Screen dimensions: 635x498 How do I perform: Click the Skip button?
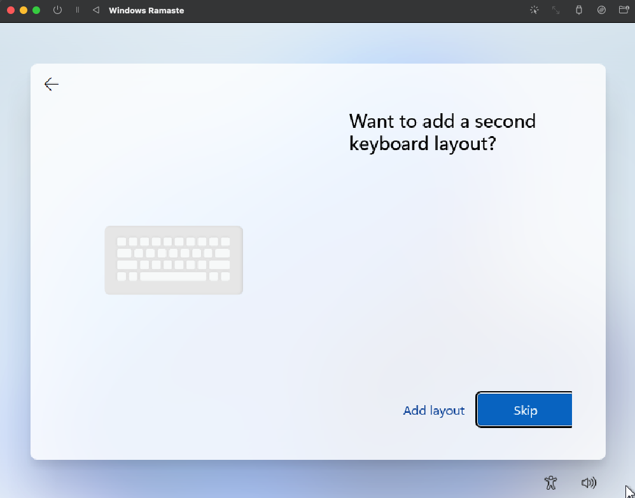pos(524,410)
